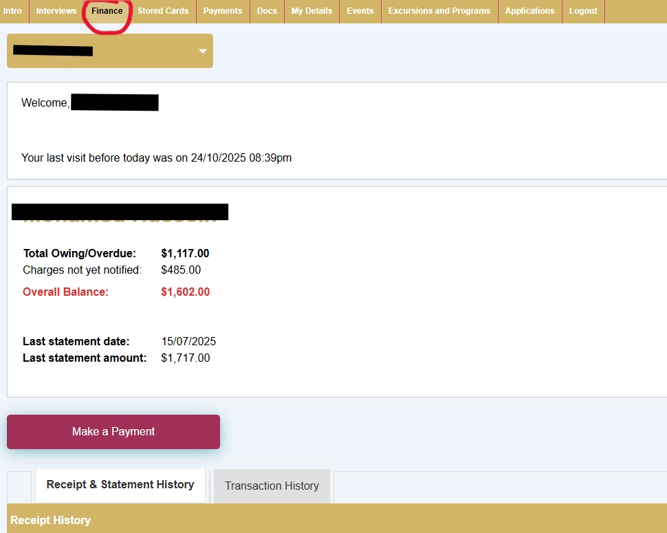Screen dimensions: 667x533
Task: Click the Total Owing/Overdue amount $1,117.00
Action: click(185, 254)
